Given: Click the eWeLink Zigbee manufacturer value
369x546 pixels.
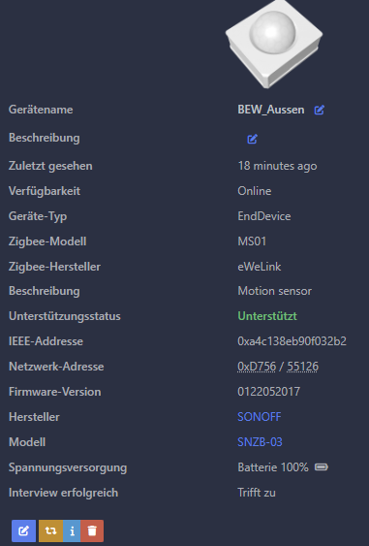Looking at the screenshot, I should point(260,267).
